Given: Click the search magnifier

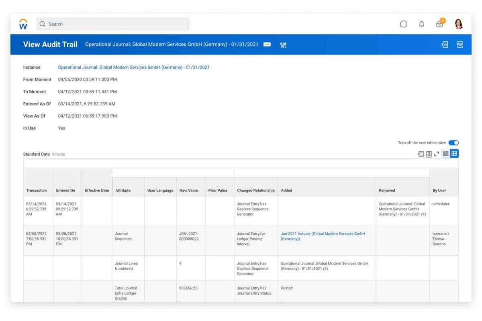Looking at the screenshot, I should [x=42, y=24].
